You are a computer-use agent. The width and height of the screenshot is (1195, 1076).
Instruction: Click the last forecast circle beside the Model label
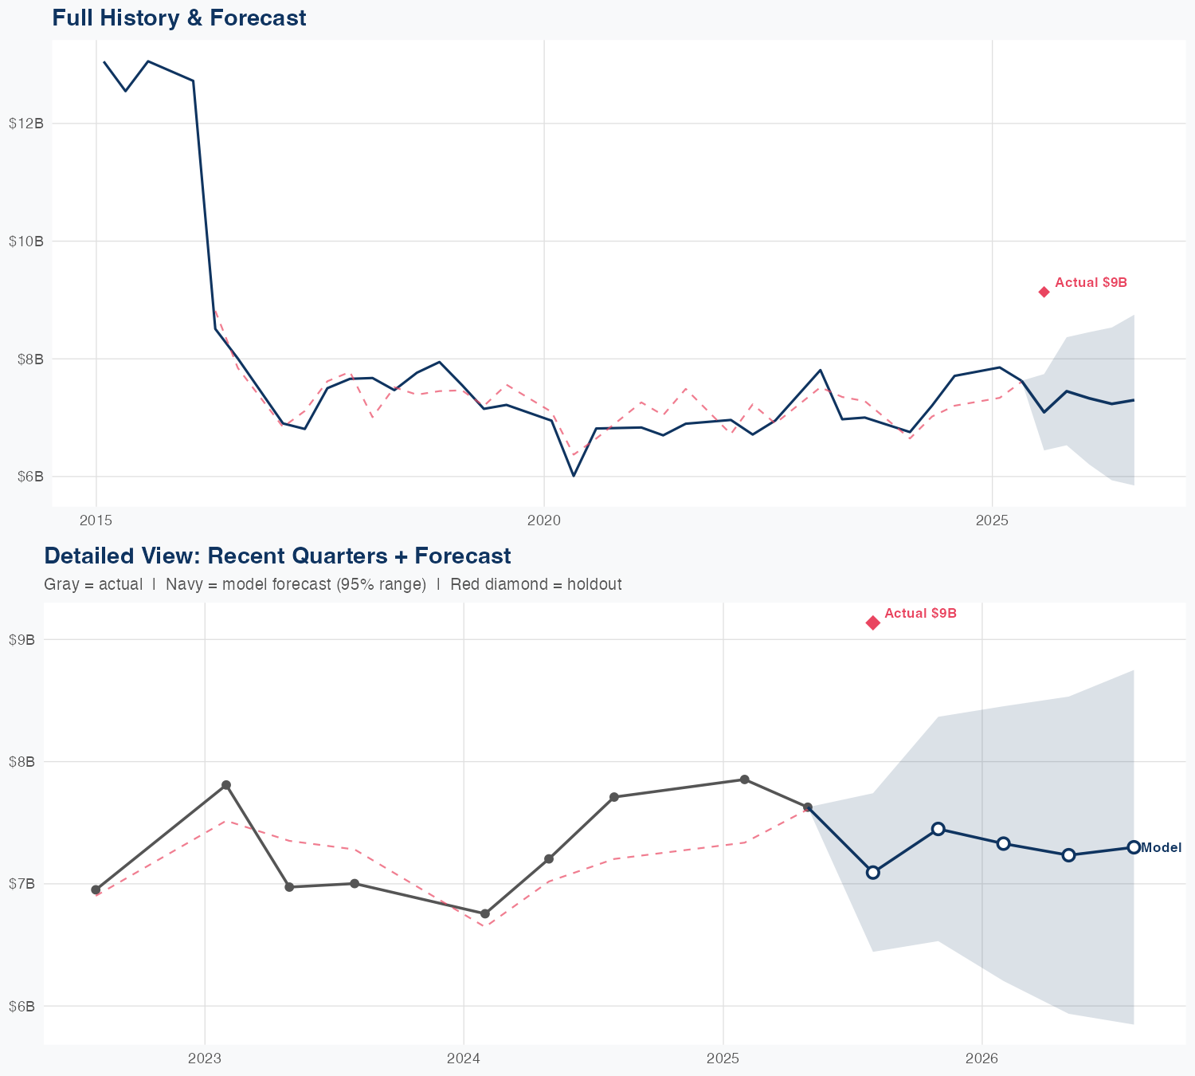click(x=1134, y=847)
